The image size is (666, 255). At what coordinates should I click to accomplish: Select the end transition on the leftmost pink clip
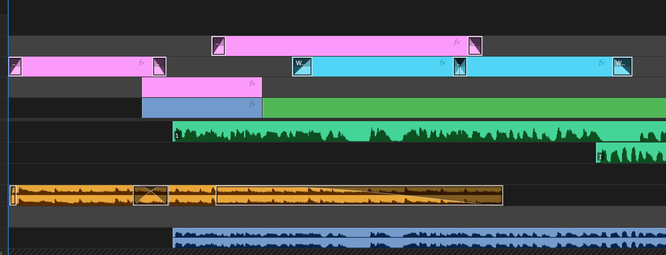pyautogui.click(x=159, y=67)
